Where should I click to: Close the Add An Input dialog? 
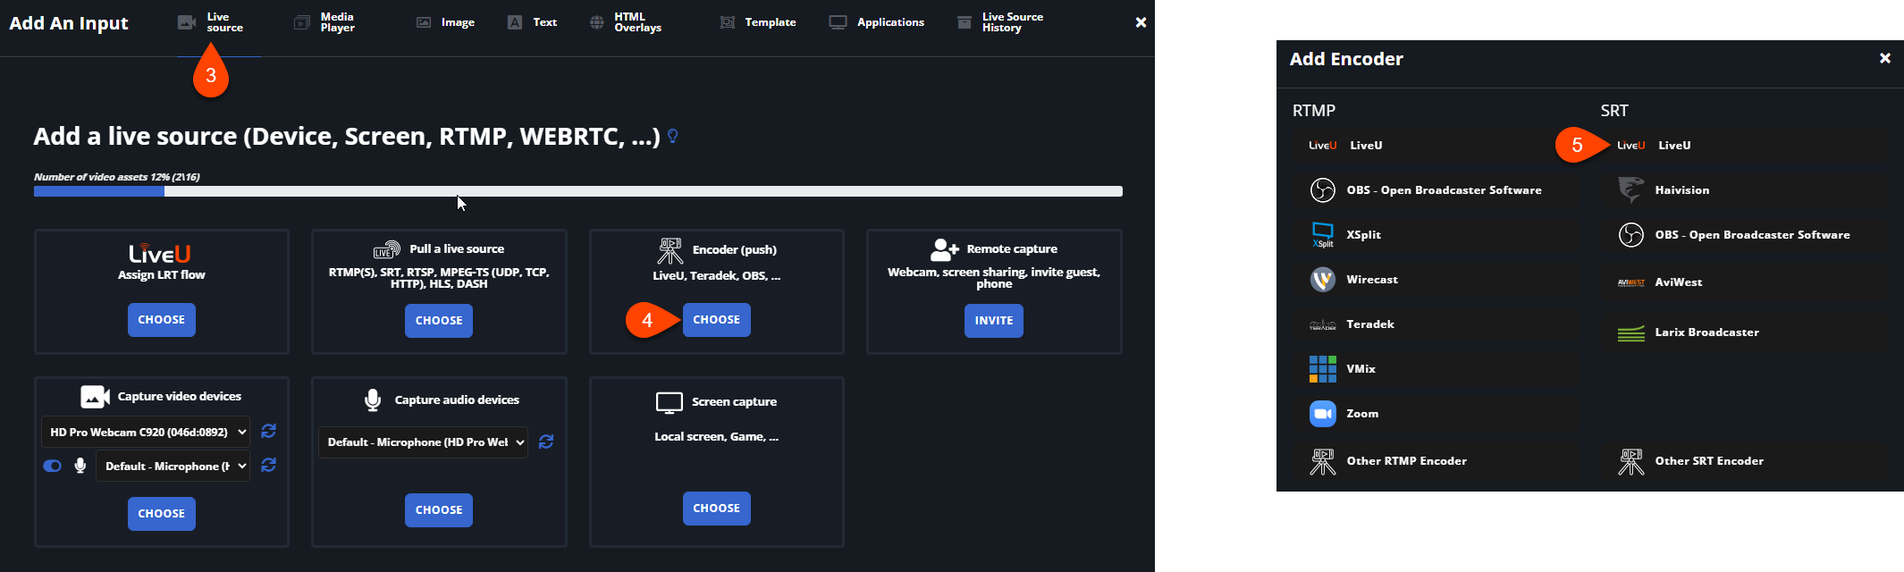point(1141,22)
